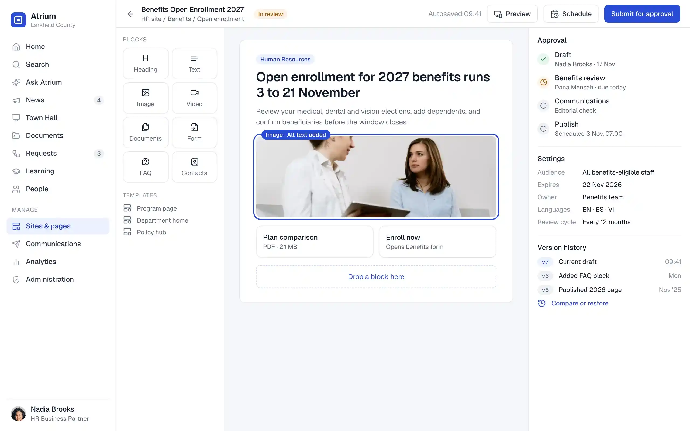
Task: Insert an Image block
Action: pos(146,98)
